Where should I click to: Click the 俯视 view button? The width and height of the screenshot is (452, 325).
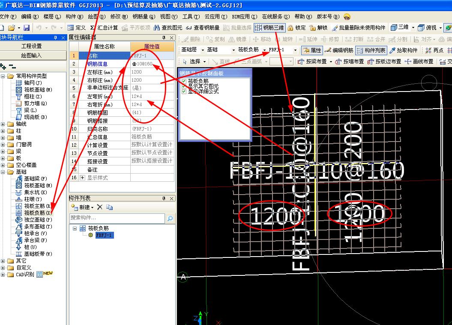tap(427, 28)
